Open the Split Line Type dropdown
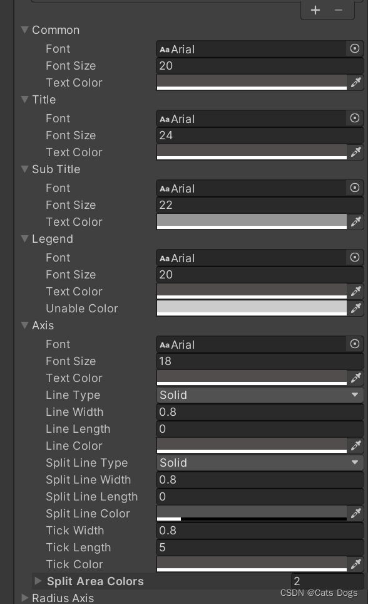Image resolution: width=368 pixels, height=604 pixels. coord(260,462)
